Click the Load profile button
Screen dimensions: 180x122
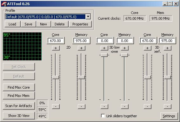point(12,24)
